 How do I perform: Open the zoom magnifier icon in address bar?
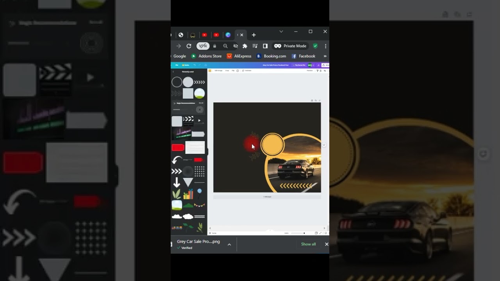225,46
